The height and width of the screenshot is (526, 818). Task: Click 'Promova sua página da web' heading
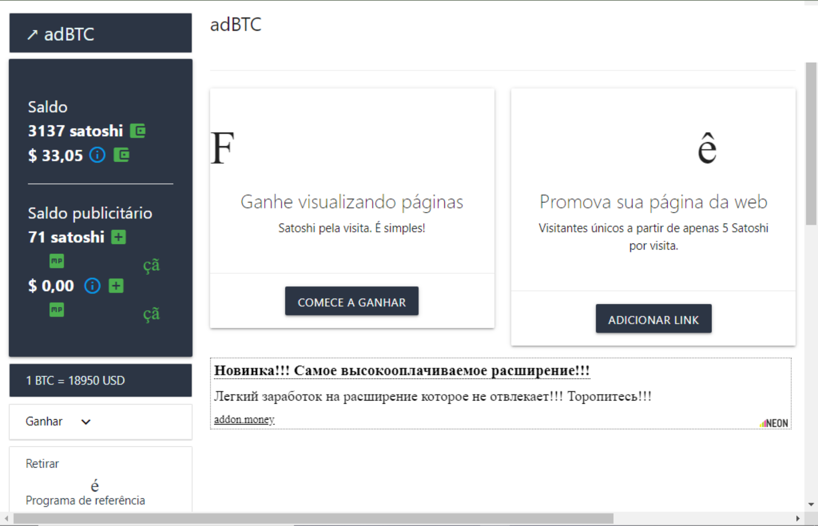654,202
